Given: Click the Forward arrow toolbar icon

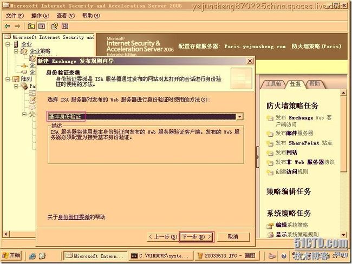Looking at the screenshot, I should [17, 27].
